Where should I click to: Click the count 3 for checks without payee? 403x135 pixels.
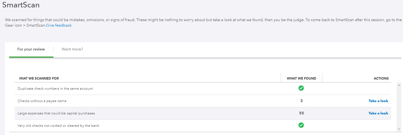[x=301, y=101]
